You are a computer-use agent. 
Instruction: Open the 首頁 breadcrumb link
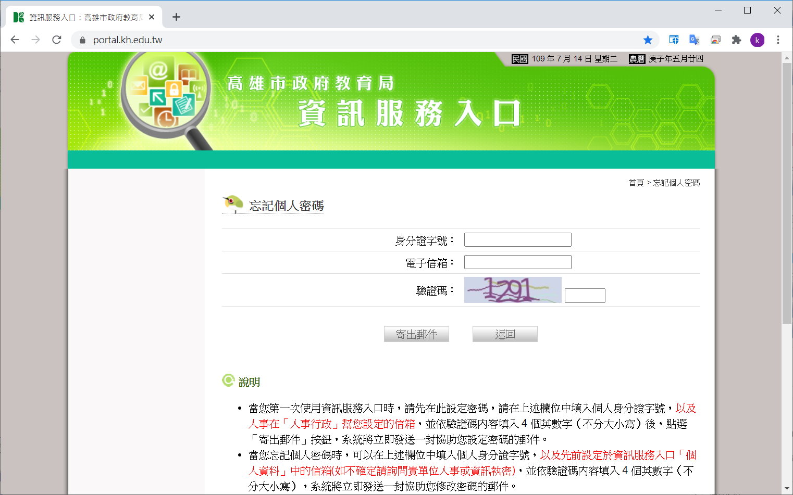tap(636, 183)
